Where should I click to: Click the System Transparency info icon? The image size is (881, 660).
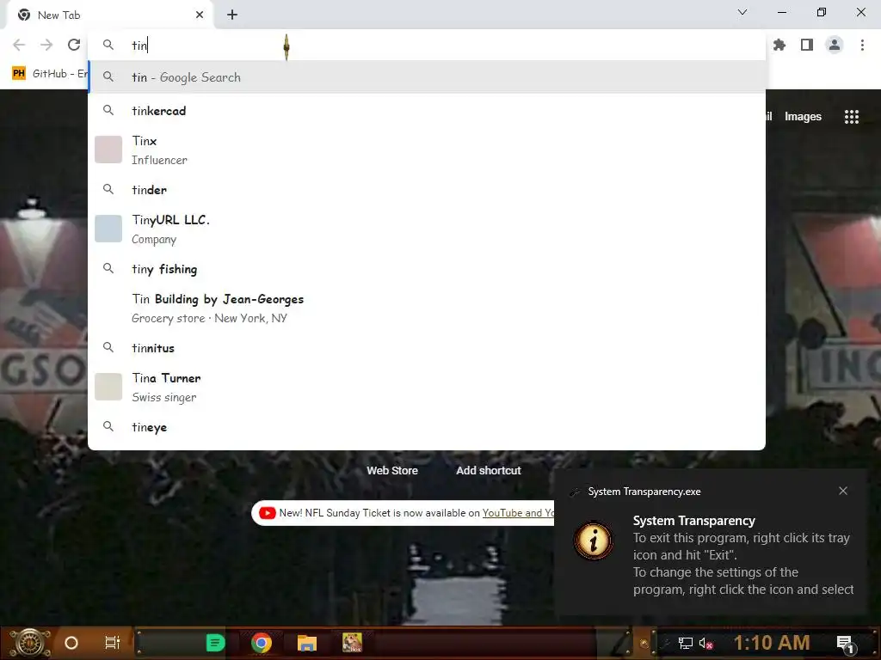pos(594,541)
